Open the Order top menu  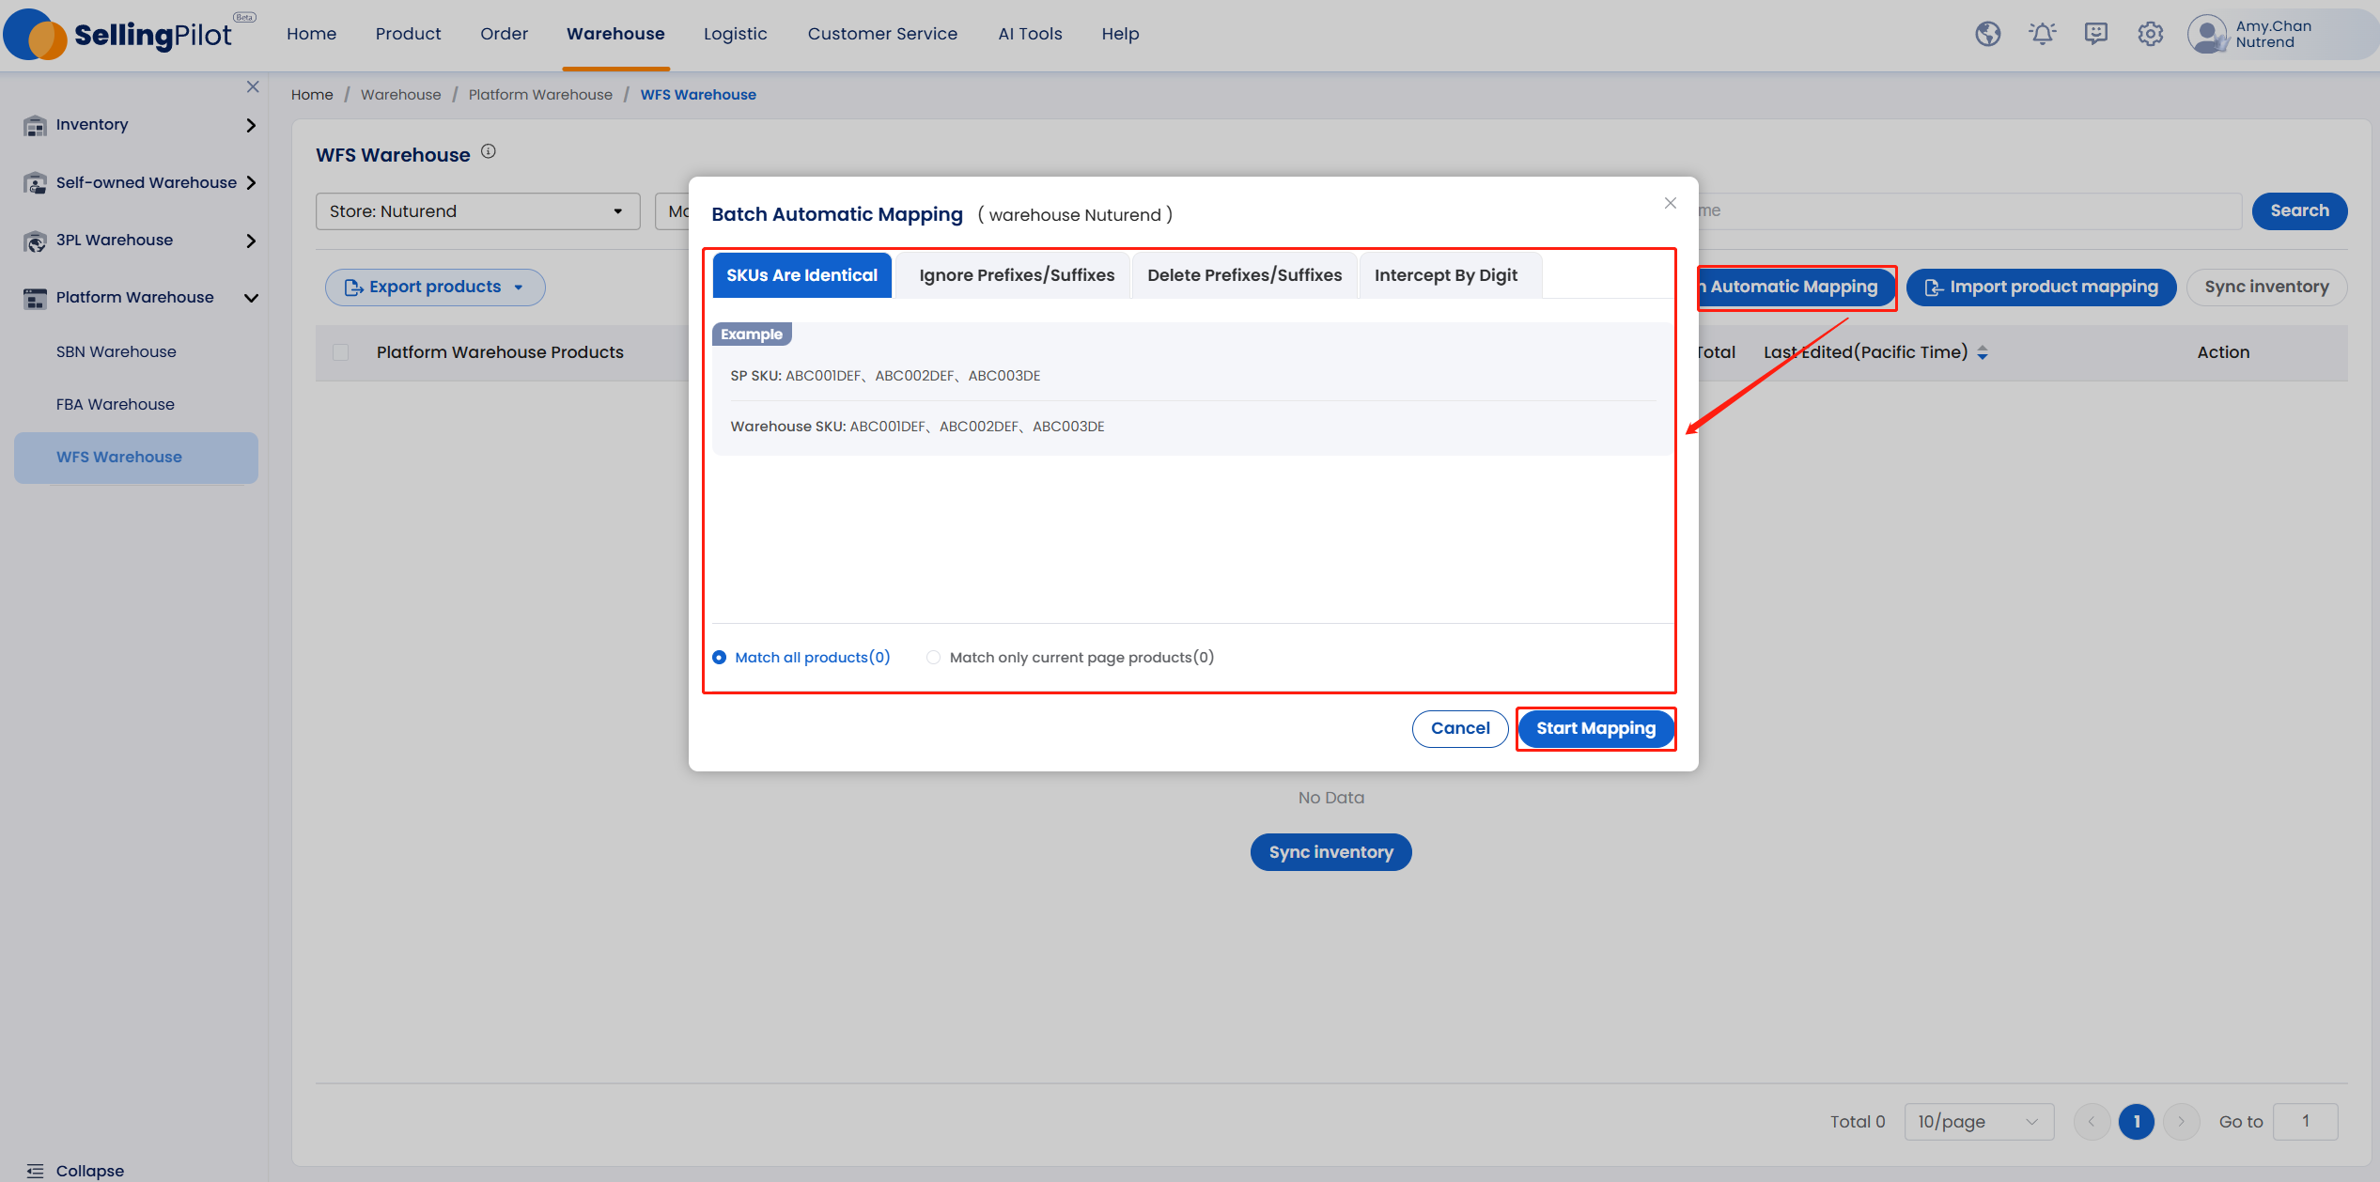(504, 34)
